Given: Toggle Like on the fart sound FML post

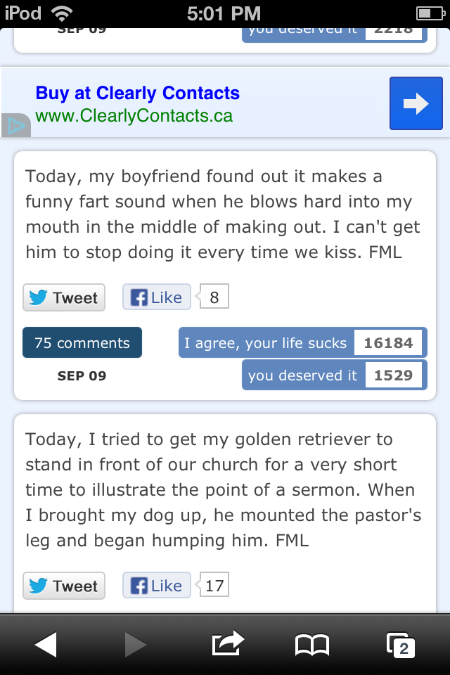Looking at the screenshot, I should pos(156,297).
